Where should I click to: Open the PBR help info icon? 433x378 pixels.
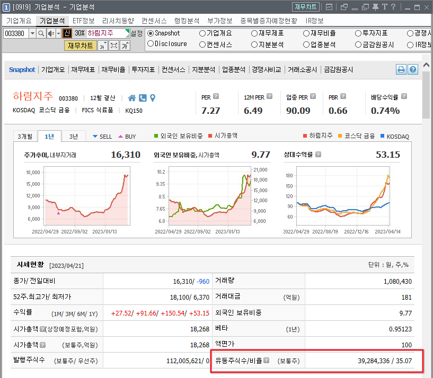point(343,96)
